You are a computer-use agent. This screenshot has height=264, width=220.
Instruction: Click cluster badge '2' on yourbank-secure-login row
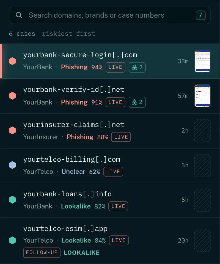137,67
